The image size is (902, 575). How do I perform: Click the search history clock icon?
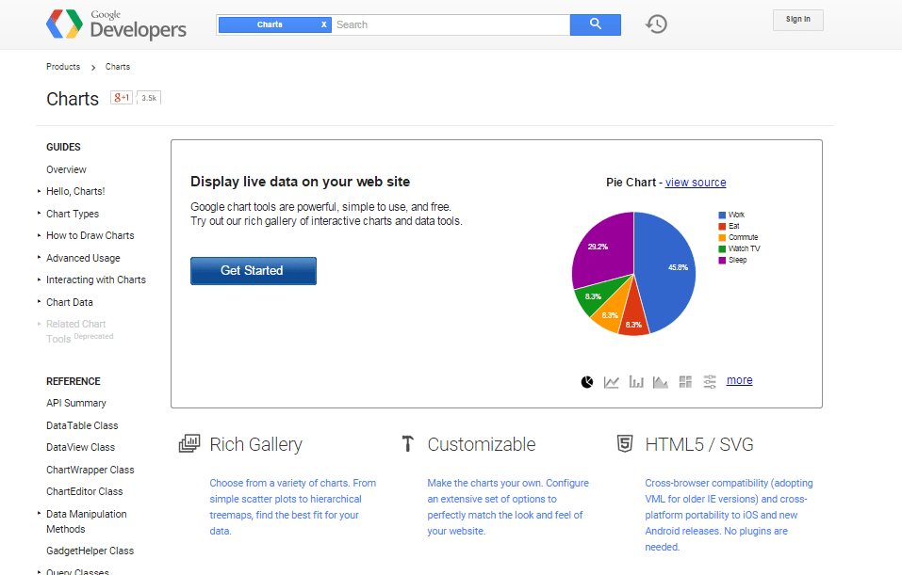656,24
